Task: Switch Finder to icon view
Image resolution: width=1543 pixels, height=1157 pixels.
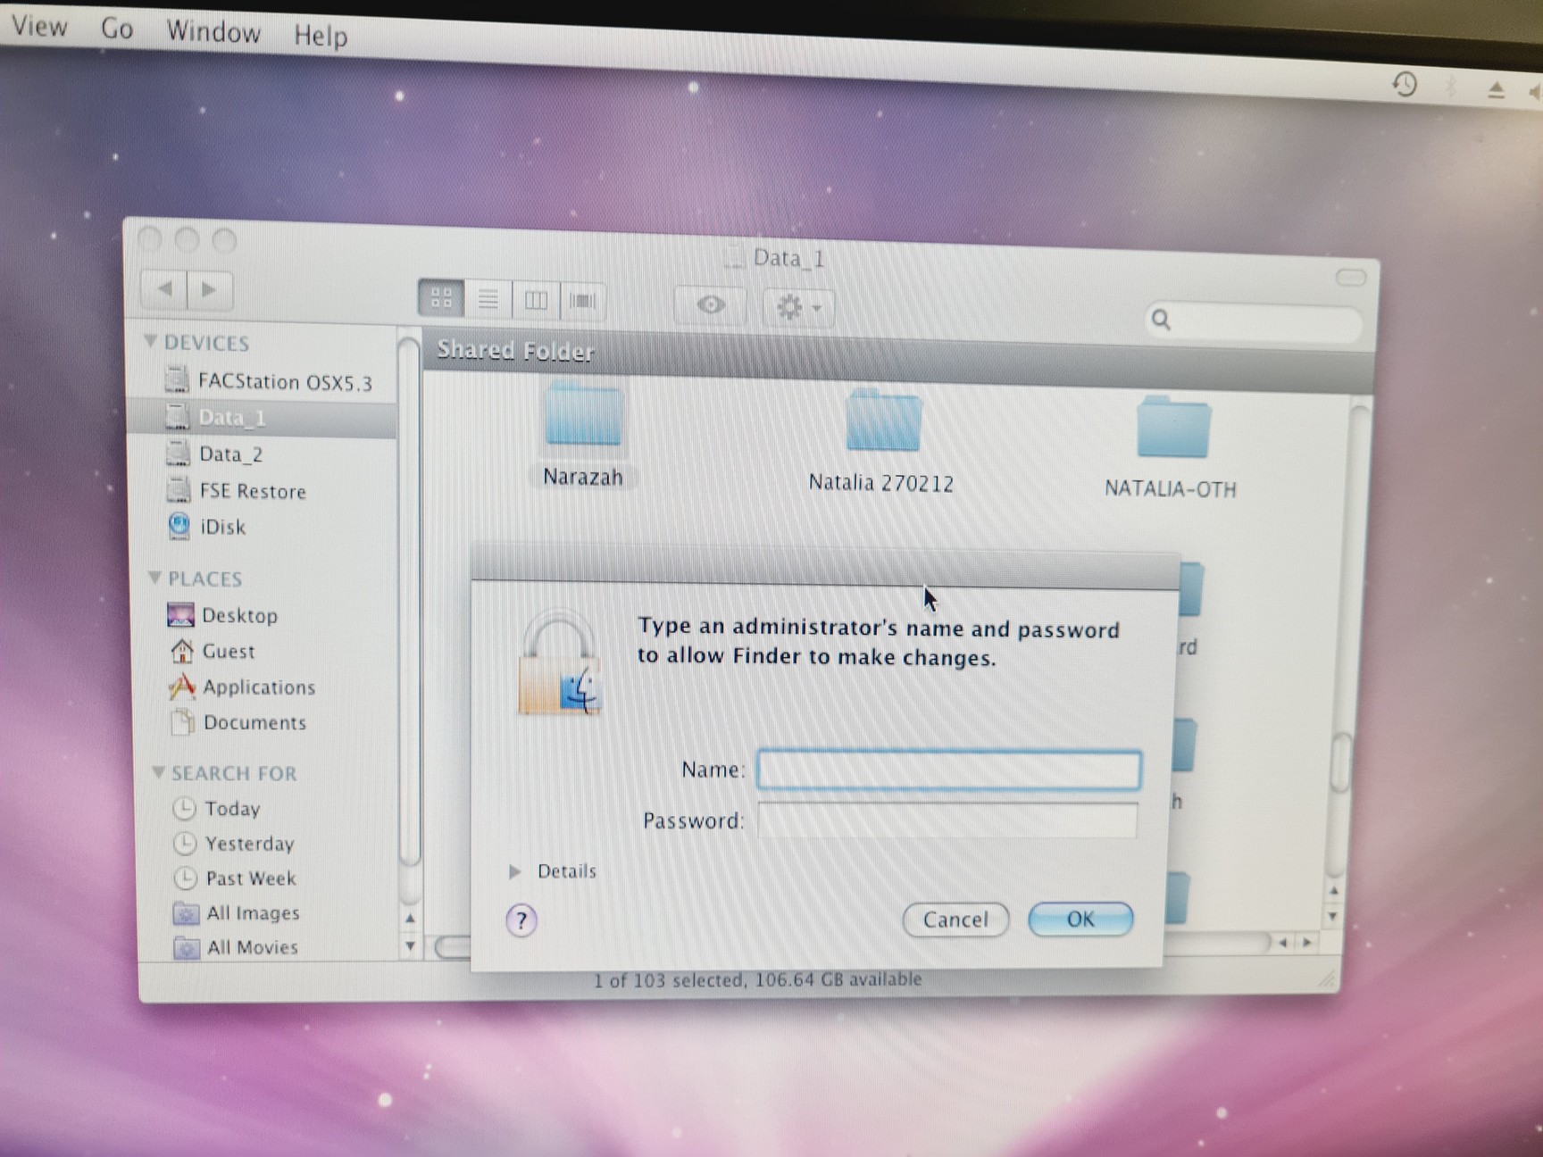Action: click(x=441, y=298)
